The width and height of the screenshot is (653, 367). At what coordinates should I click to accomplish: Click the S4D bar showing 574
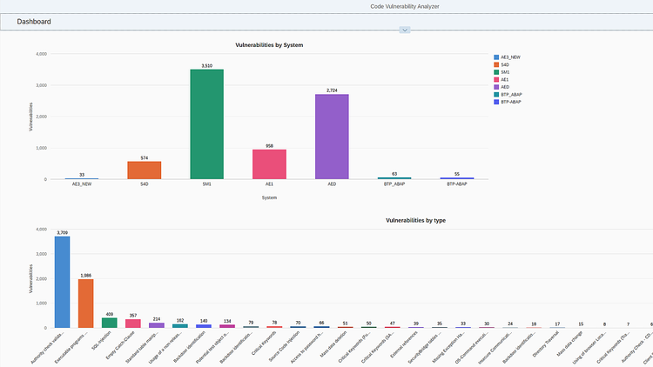tap(145, 170)
